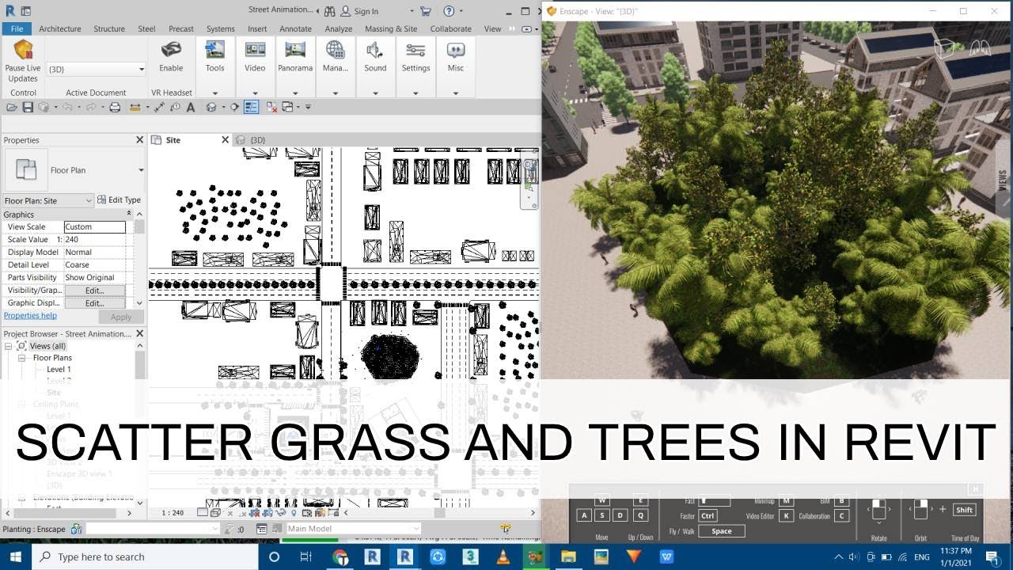
Task: Open the Windows Start menu
Action: (16, 557)
